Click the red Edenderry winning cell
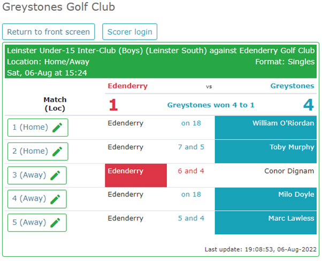This screenshot has width=322, height=261. (136, 176)
